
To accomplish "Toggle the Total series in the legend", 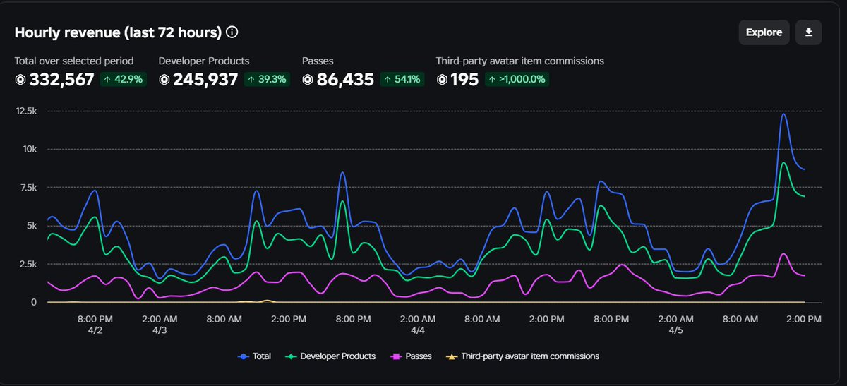I will pos(254,356).
